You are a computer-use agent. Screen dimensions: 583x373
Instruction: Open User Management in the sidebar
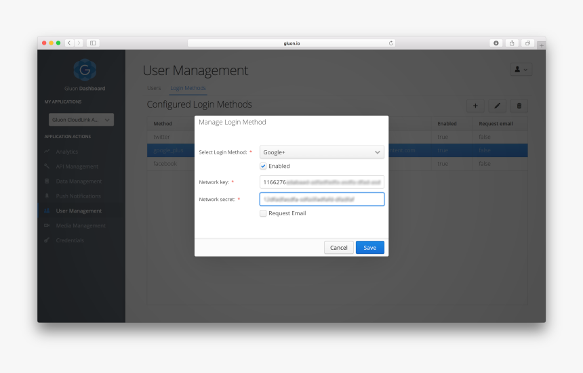[x=79, y=211]
